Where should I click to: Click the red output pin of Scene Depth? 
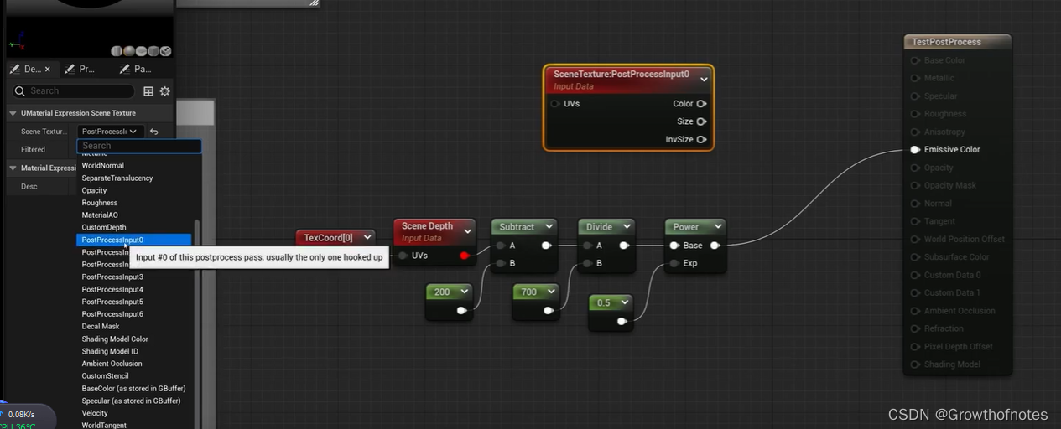[465, 256]
